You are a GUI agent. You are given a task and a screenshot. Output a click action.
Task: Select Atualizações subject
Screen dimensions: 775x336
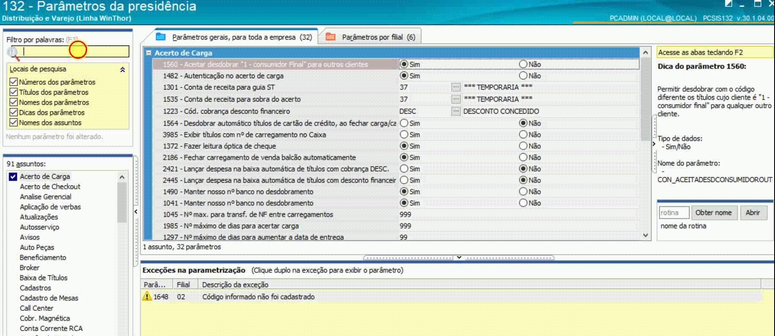(39, 217)
